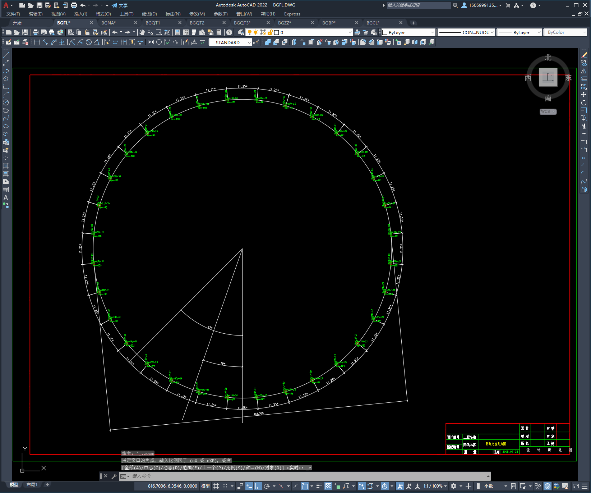Image resolution: width=591 pixels, height=493 pixels.
Task: Click the command line input field
Action: [305, 476]
